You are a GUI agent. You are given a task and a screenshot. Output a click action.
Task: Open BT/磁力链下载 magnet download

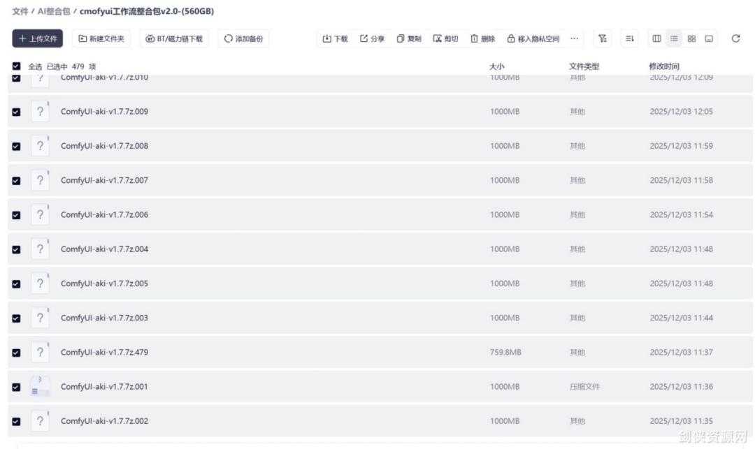173,39
